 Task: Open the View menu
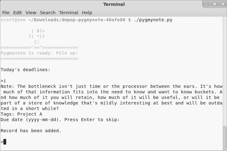coord(31,13)
